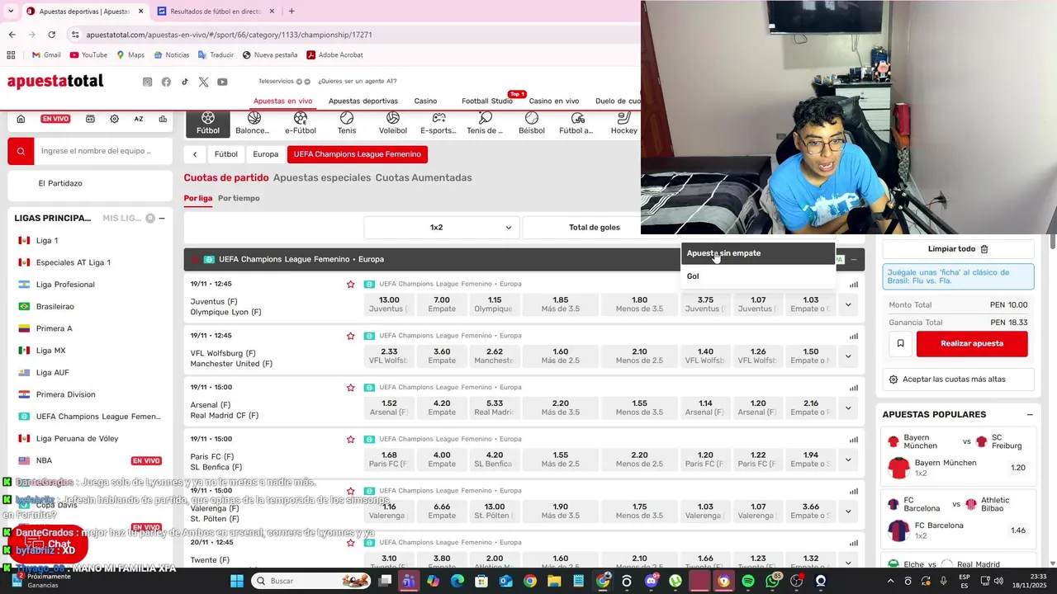Click the back arrow breadcrumb button
This screenshot has height=594, width=1057.
pyautogui.click(x=195, y=154)
